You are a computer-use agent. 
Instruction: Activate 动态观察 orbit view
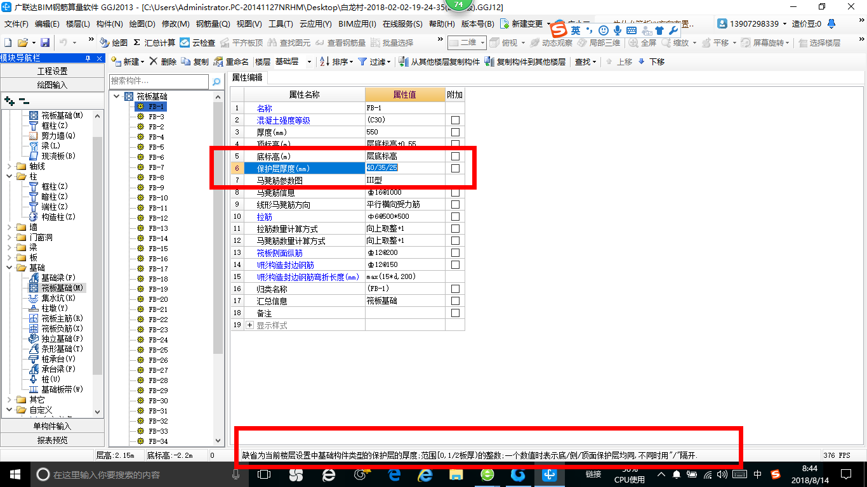point(551,42)
